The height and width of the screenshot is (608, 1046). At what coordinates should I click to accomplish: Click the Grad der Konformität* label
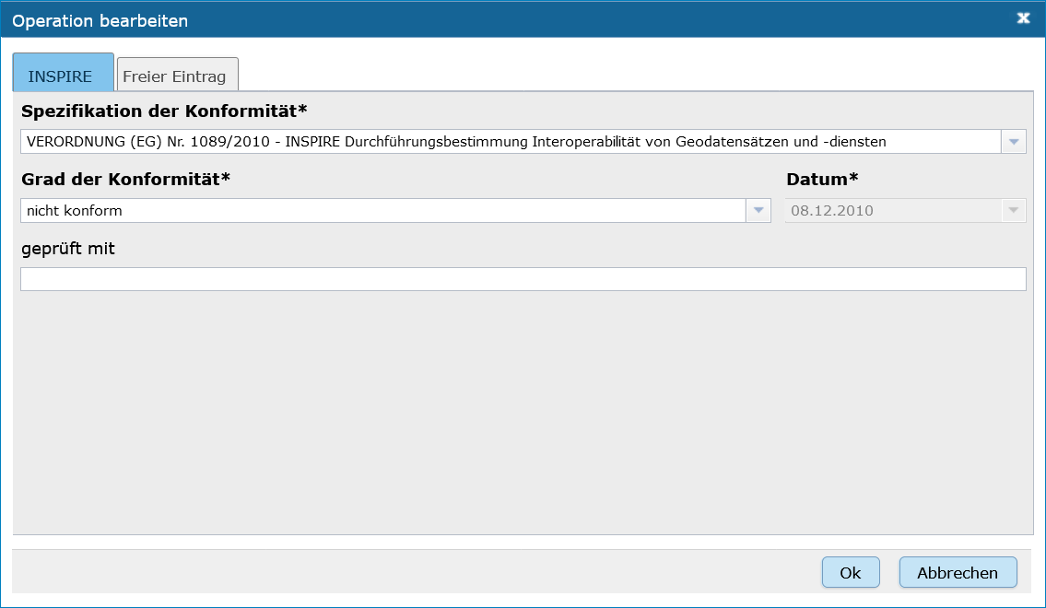coord(125,180)
